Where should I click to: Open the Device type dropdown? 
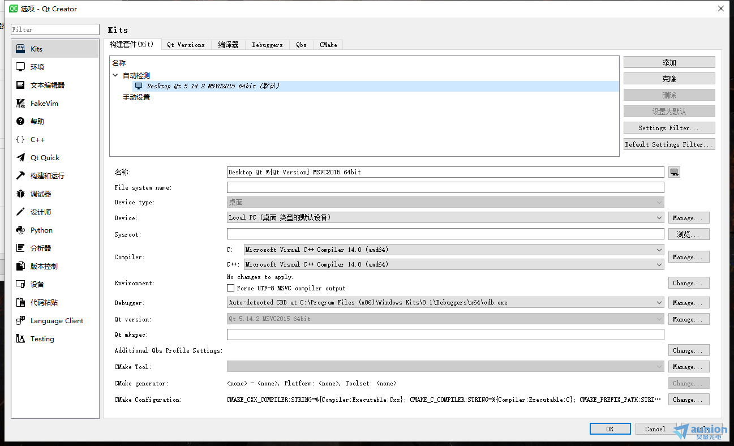click(x=445, y=202)
